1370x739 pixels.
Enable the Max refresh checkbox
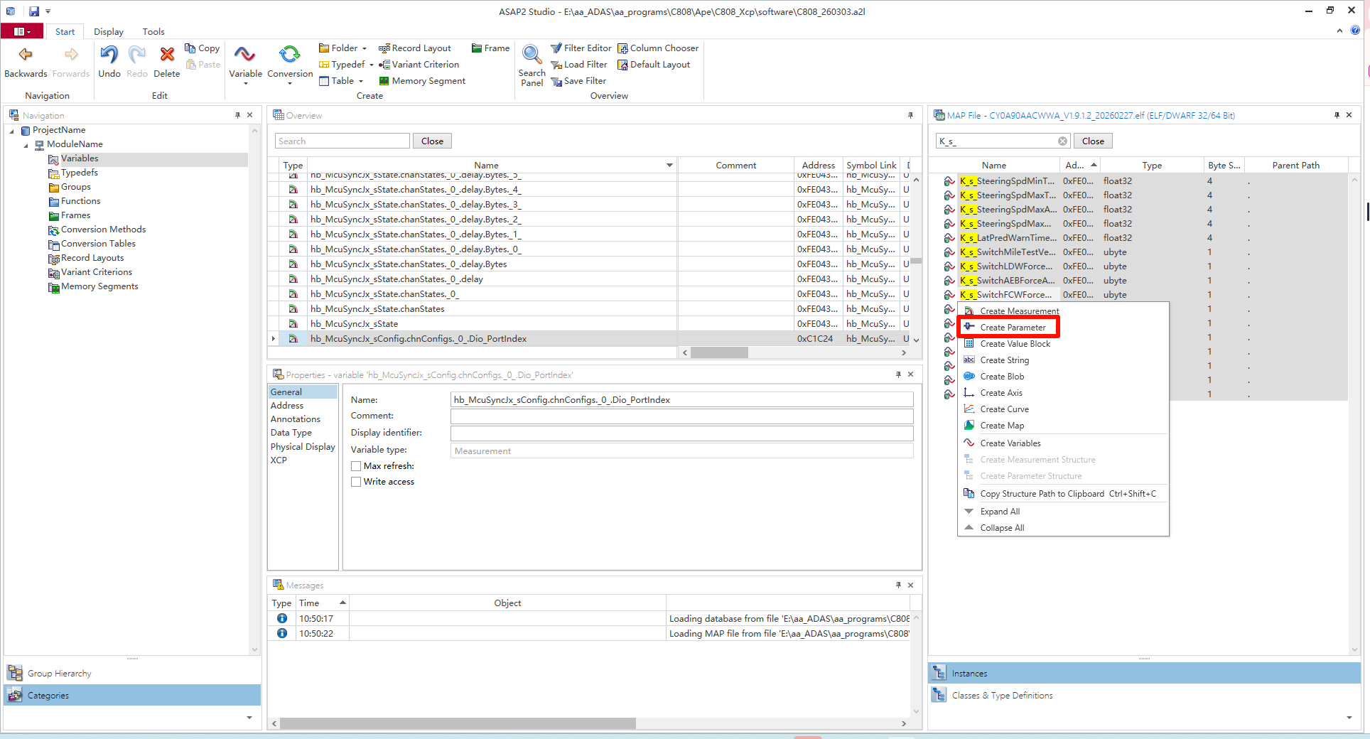pyautogui.click(x=356, y=466)
